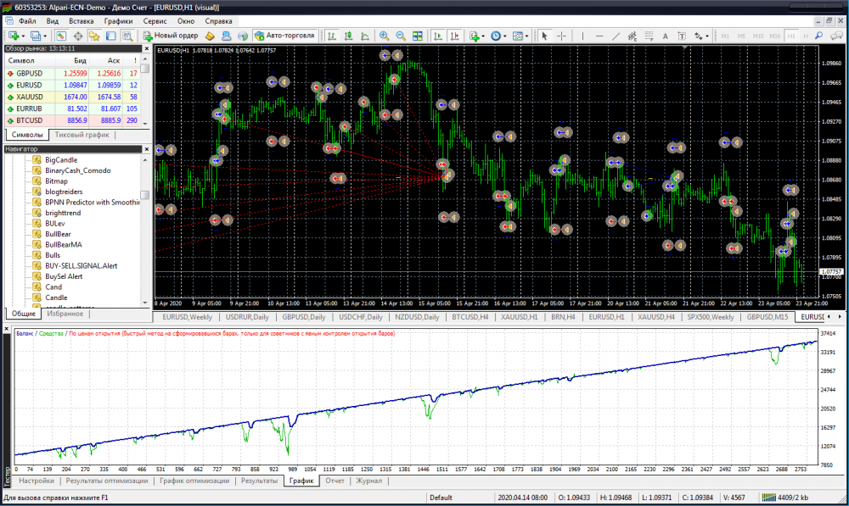
Task: Open the Графики menu
Action: point(119,21)
